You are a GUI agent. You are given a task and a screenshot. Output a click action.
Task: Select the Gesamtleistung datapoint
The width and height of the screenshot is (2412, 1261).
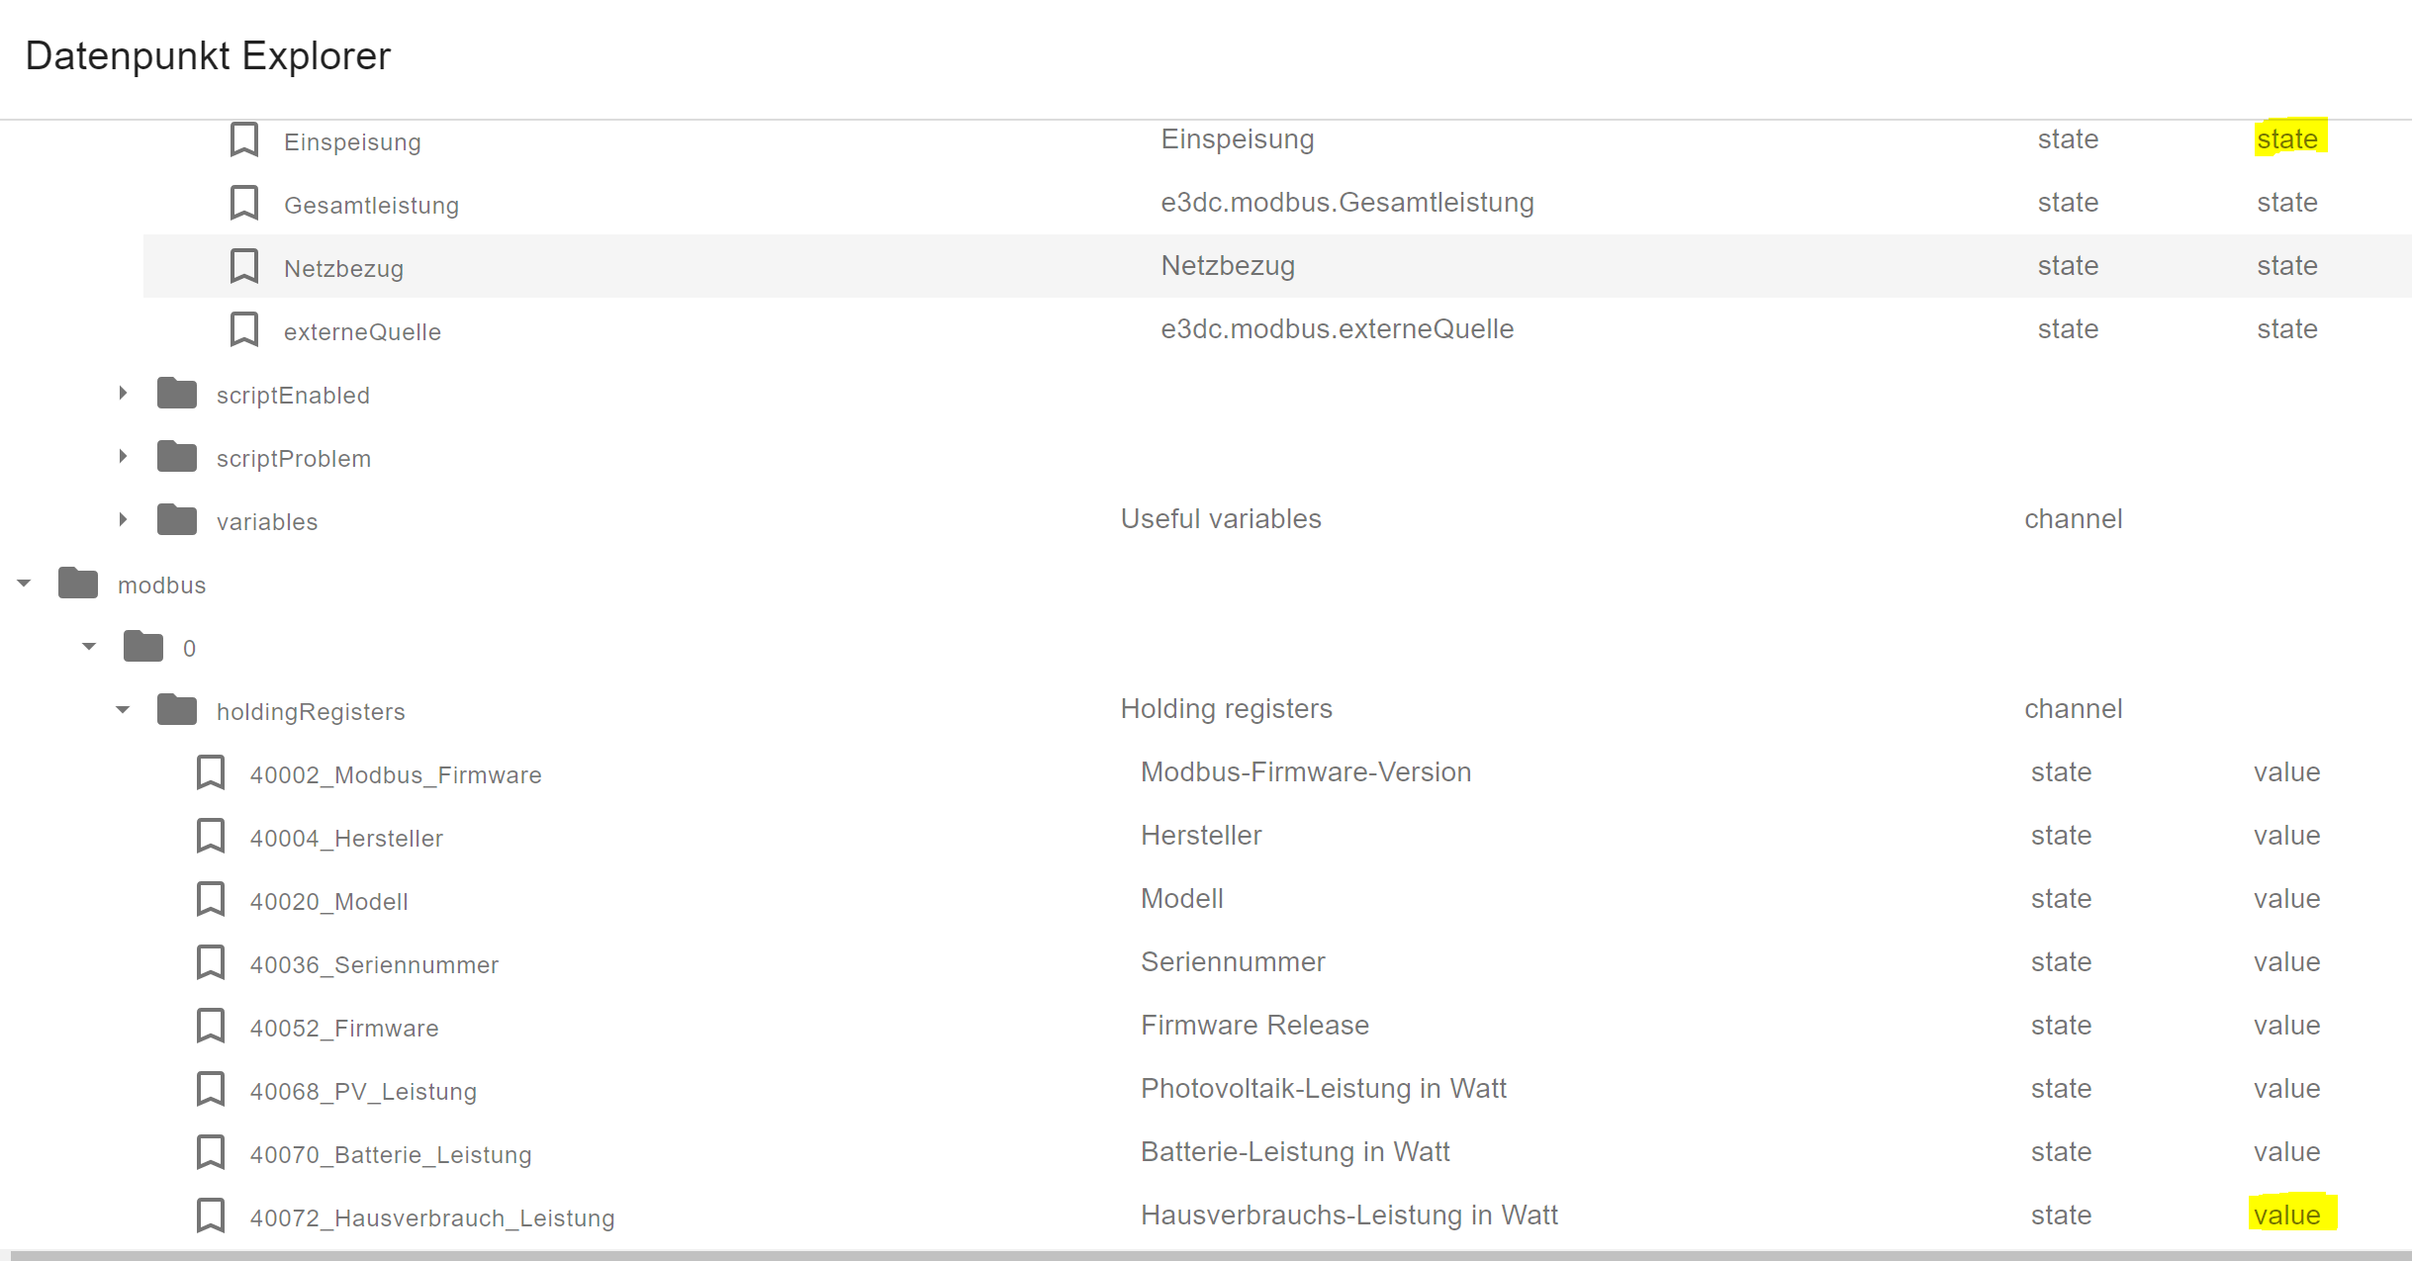371,205
